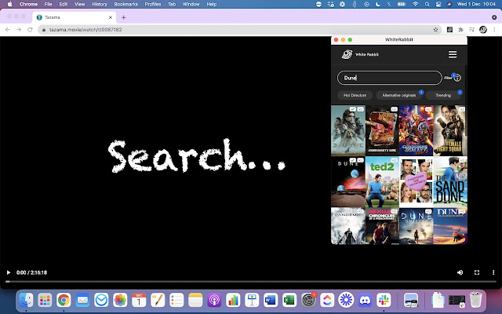Open video player more options menu
The width and height of the screenshot is (502, 314).
click(x=493, y=272)
